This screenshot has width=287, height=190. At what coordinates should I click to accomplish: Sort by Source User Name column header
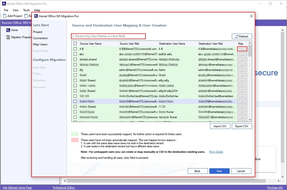[91, 44]
